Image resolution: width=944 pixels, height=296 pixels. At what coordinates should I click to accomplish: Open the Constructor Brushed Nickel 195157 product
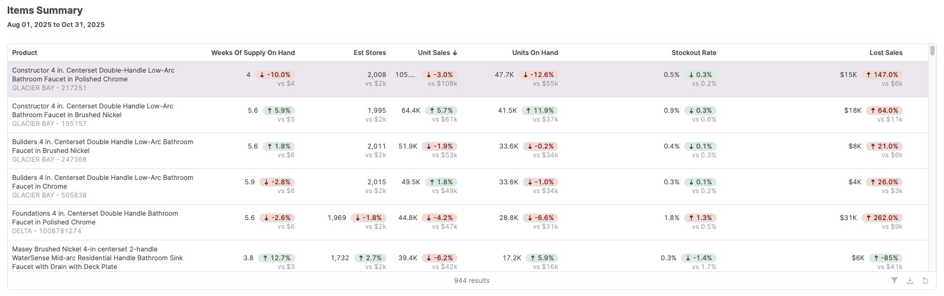pyautogui.click(x=92, y=111)
